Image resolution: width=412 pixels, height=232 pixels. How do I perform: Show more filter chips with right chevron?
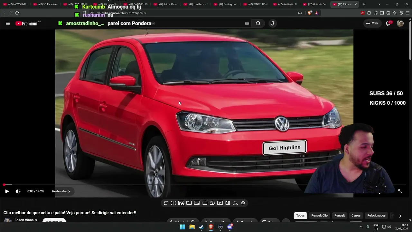pyautogui.click(x=400, y=216)
